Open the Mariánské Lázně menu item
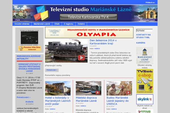The image size is (170, 113). pos(42,24)
